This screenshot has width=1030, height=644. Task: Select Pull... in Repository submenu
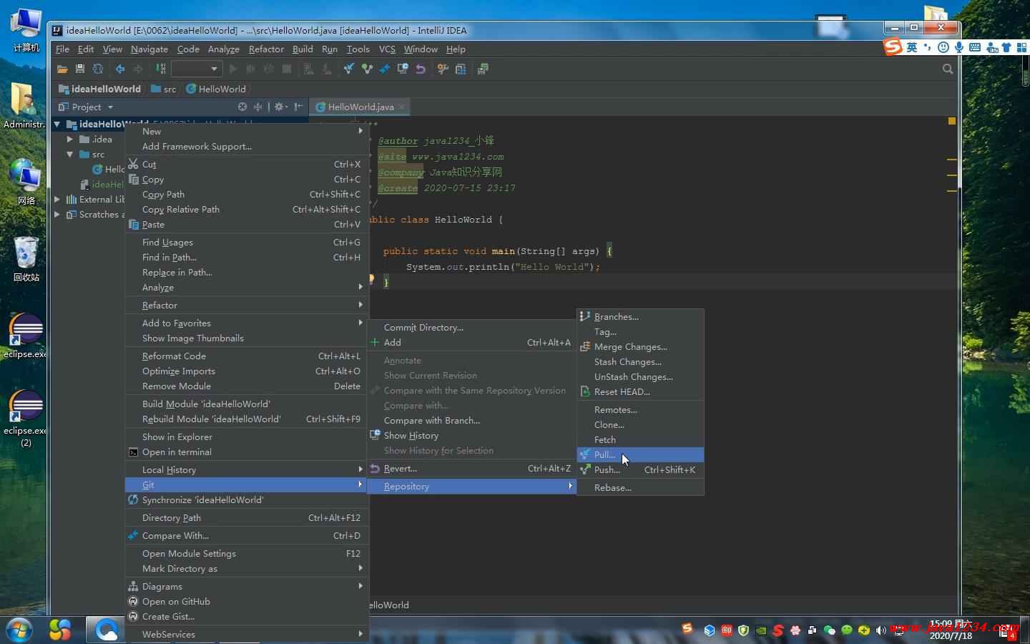(640, 454)
